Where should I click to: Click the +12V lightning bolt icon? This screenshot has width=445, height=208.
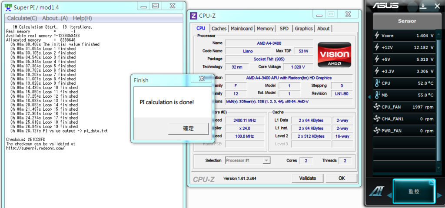(377, 47)
